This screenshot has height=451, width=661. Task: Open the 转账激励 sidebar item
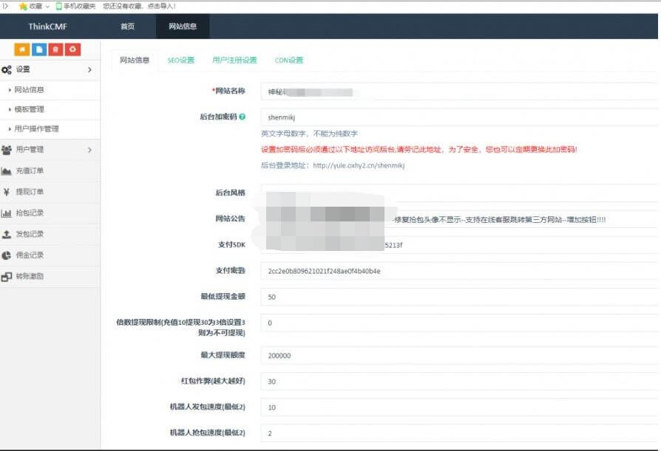pyautogui.click(x=50, y=276)
